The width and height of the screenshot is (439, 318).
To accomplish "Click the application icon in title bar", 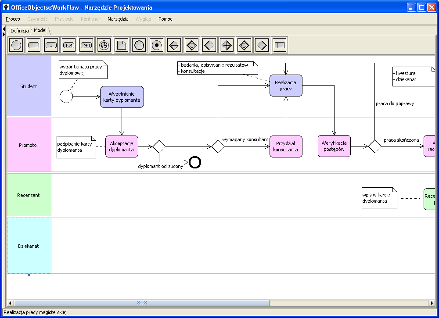I will (x=6, y=7).
